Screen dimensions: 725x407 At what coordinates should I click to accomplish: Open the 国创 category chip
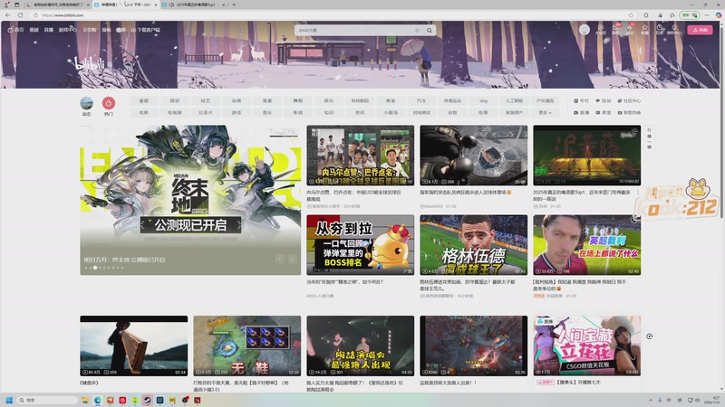174,100
